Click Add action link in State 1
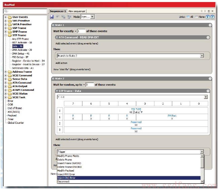 point(61,63)
